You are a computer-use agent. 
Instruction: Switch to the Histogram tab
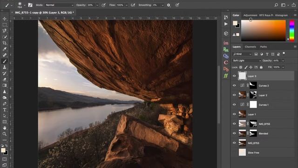pos(281,15)
